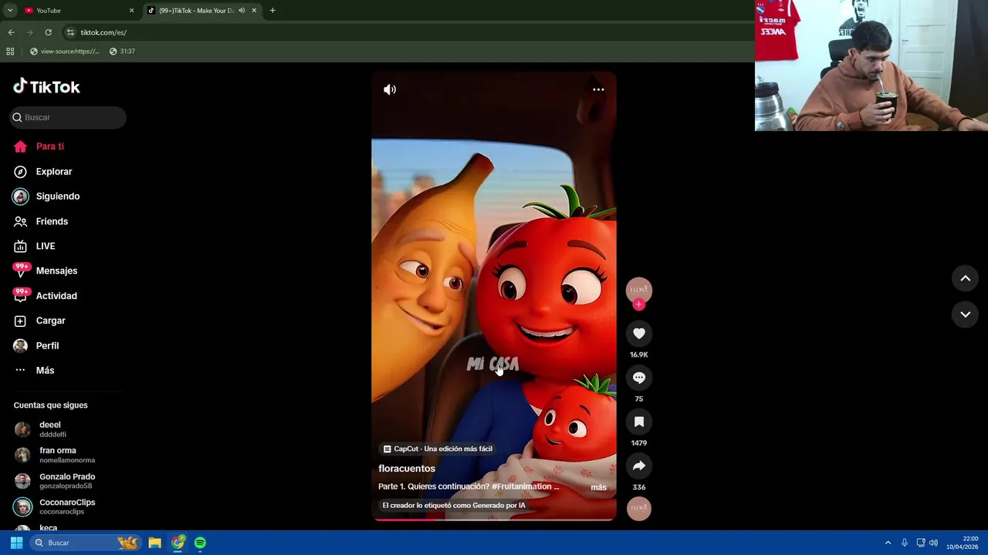Go back in browser
The width and height of the screenshot is (988, 555).
click(11, 32)
